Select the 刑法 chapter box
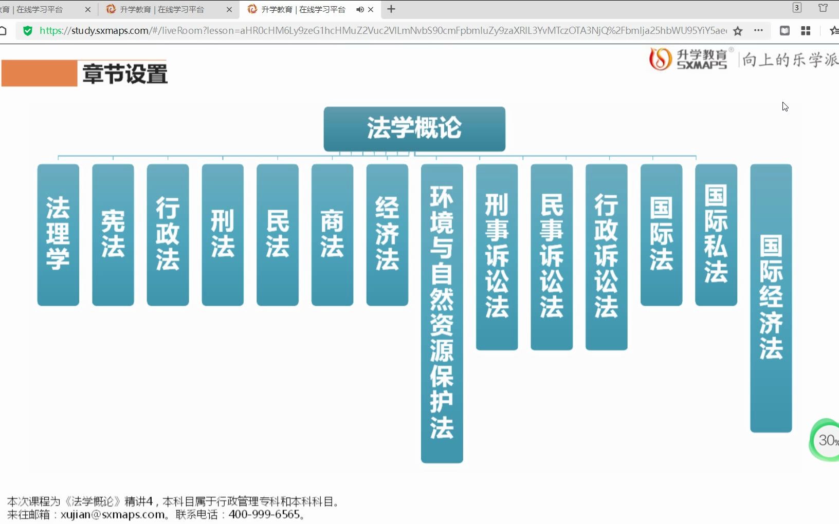Screen dimensions: 839x524 click(x=223, y=235)
